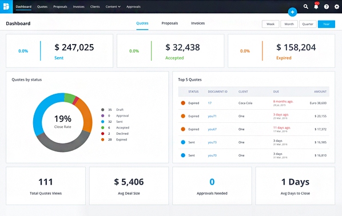
Task: Click the Euro 38,600 amount
Action: click(x=318, y=103)
